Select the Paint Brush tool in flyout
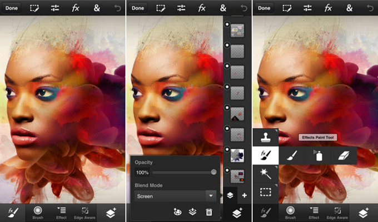378x222 pixels. point(292,155)
